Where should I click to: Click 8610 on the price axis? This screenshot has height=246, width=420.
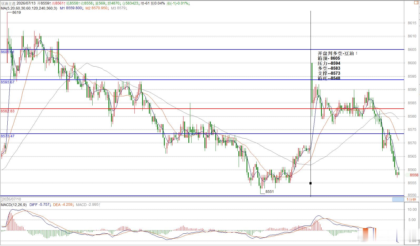click(412, 36)
